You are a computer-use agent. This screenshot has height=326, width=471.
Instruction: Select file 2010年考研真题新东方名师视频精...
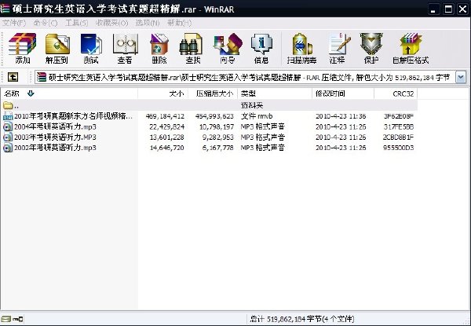(73, 116)
